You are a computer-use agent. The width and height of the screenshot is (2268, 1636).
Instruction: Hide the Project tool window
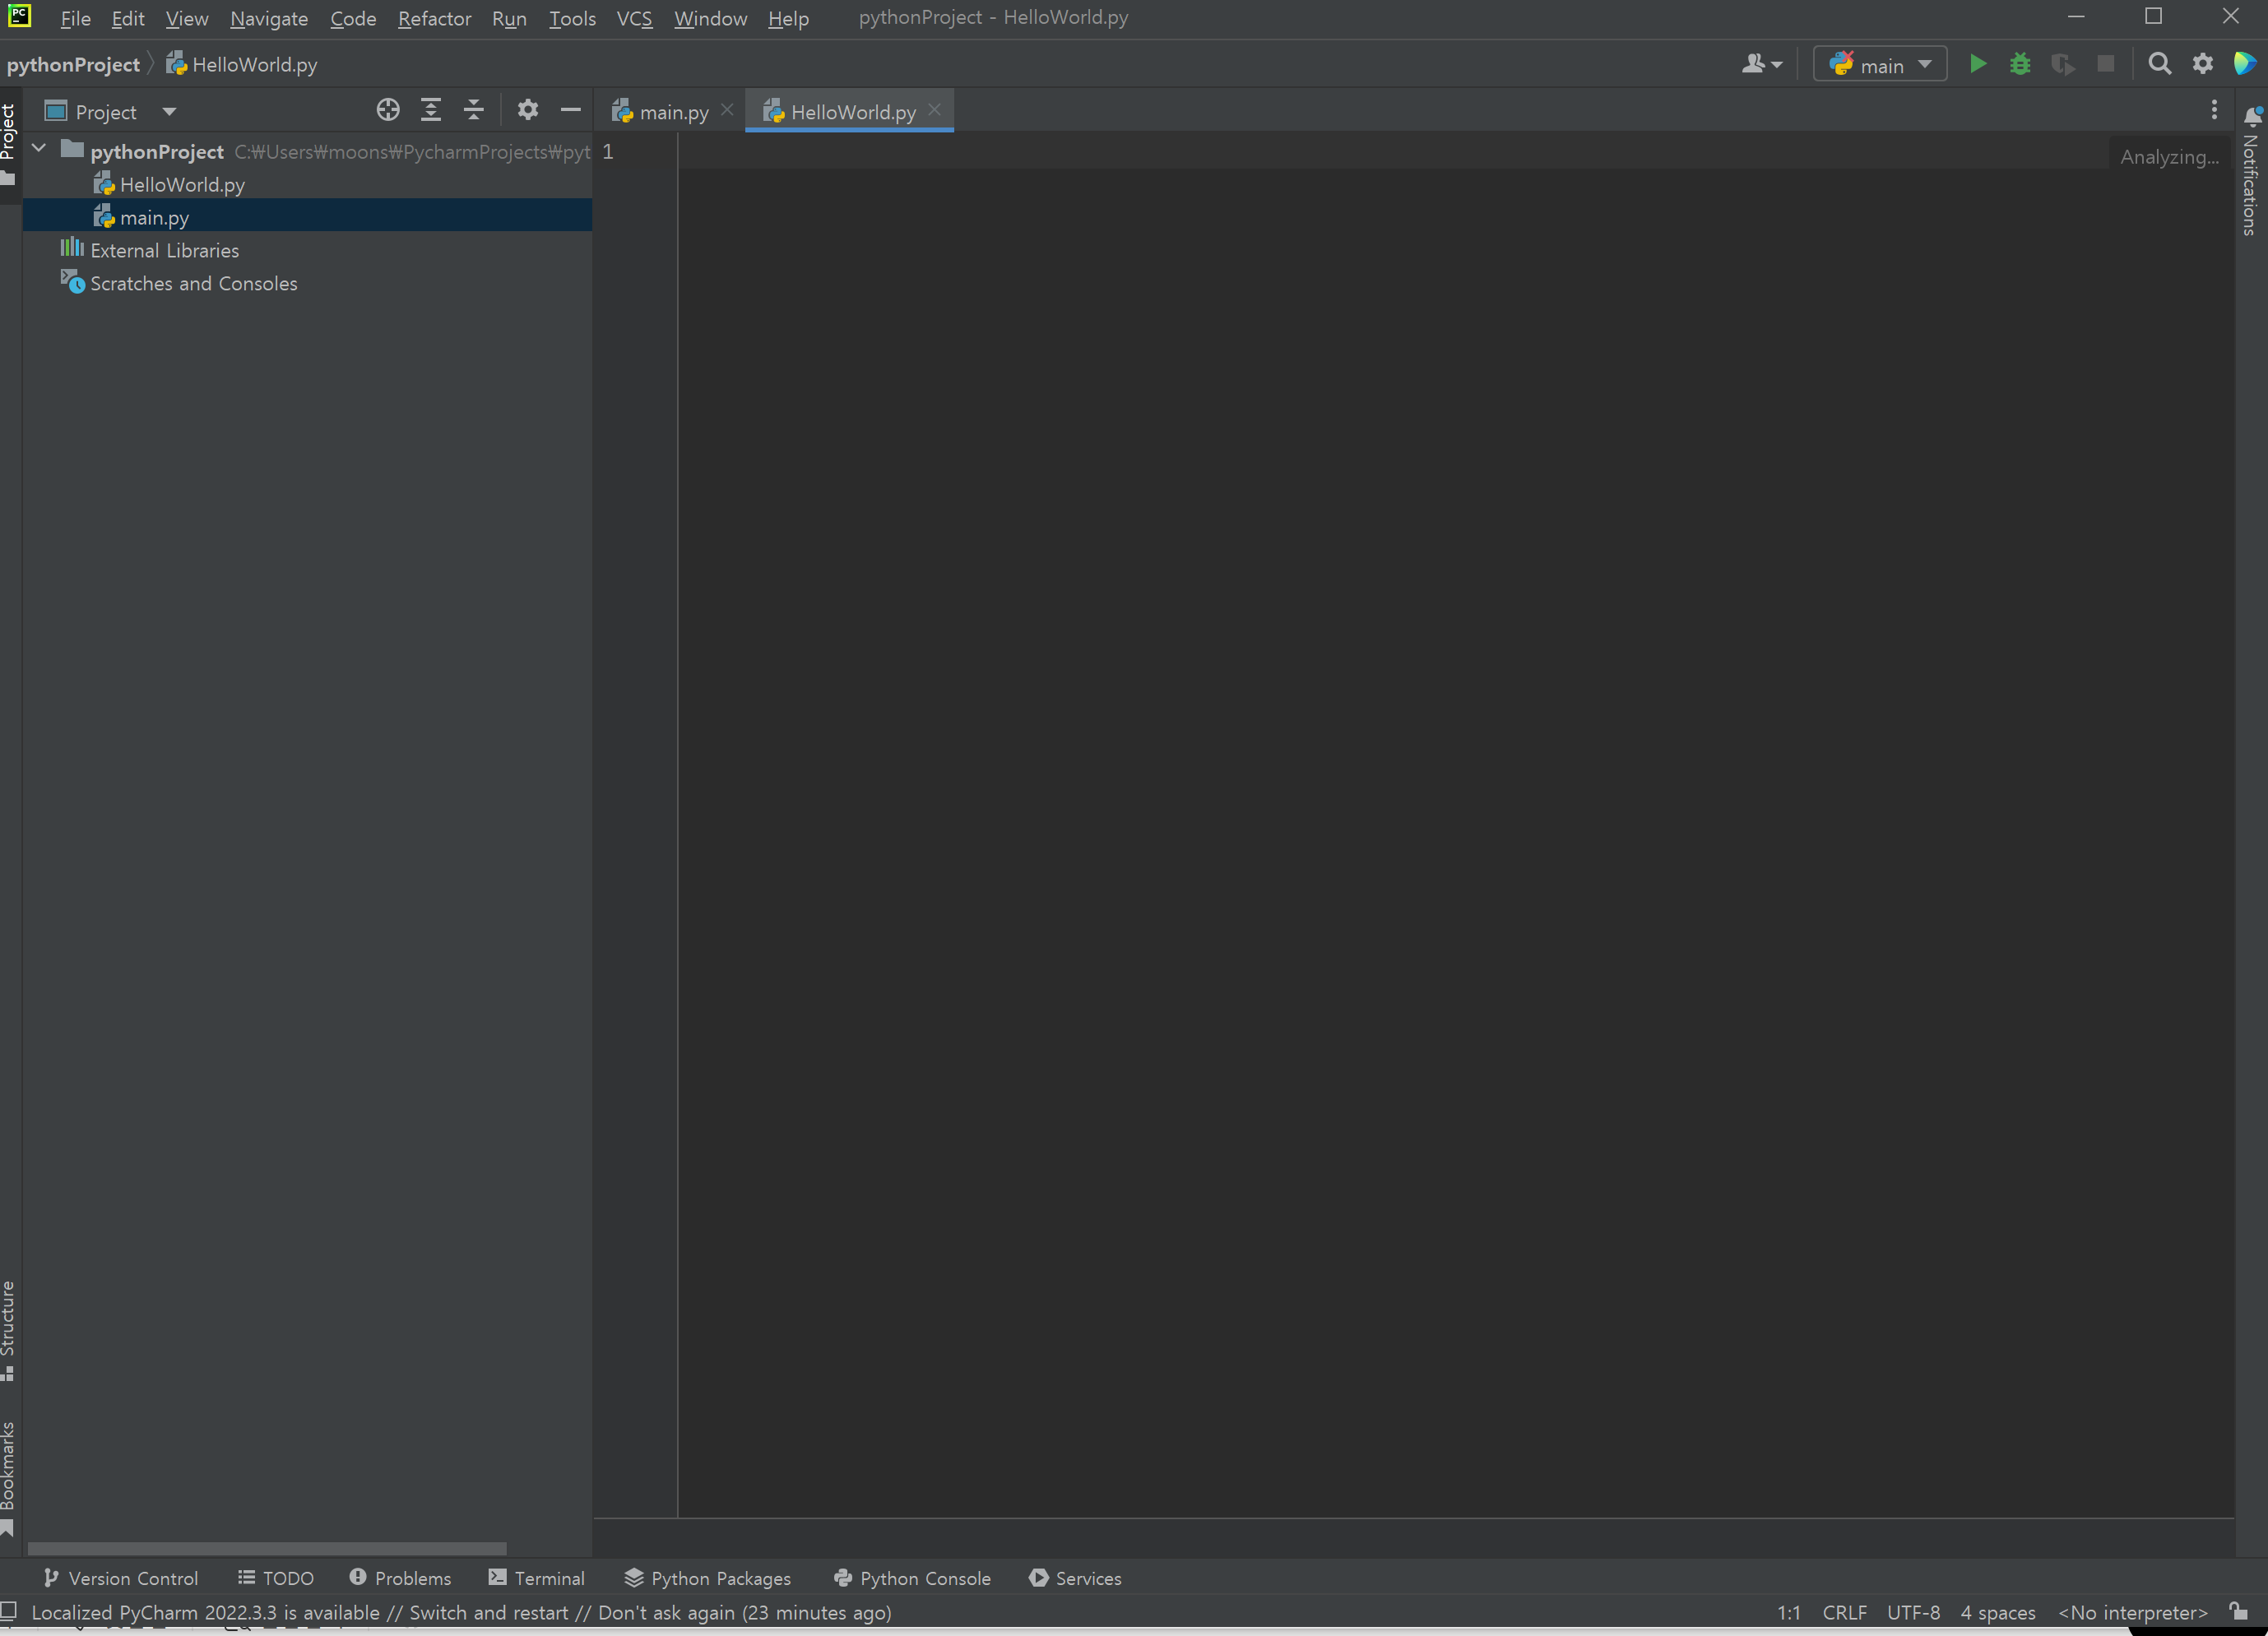click(x=571, y=111)
